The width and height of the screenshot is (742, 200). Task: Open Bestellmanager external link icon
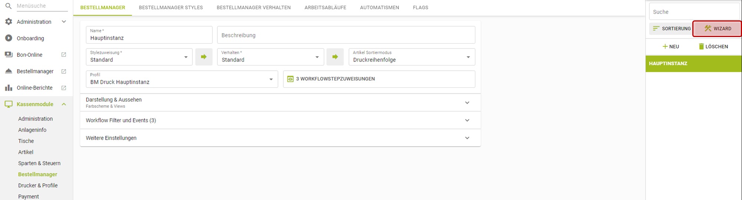[x=63, y=71]
